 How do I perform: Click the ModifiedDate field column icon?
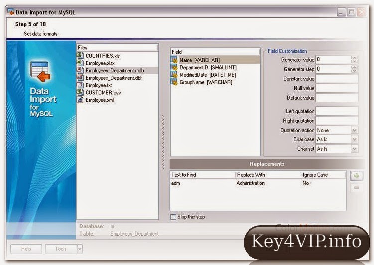click(174, 75)
